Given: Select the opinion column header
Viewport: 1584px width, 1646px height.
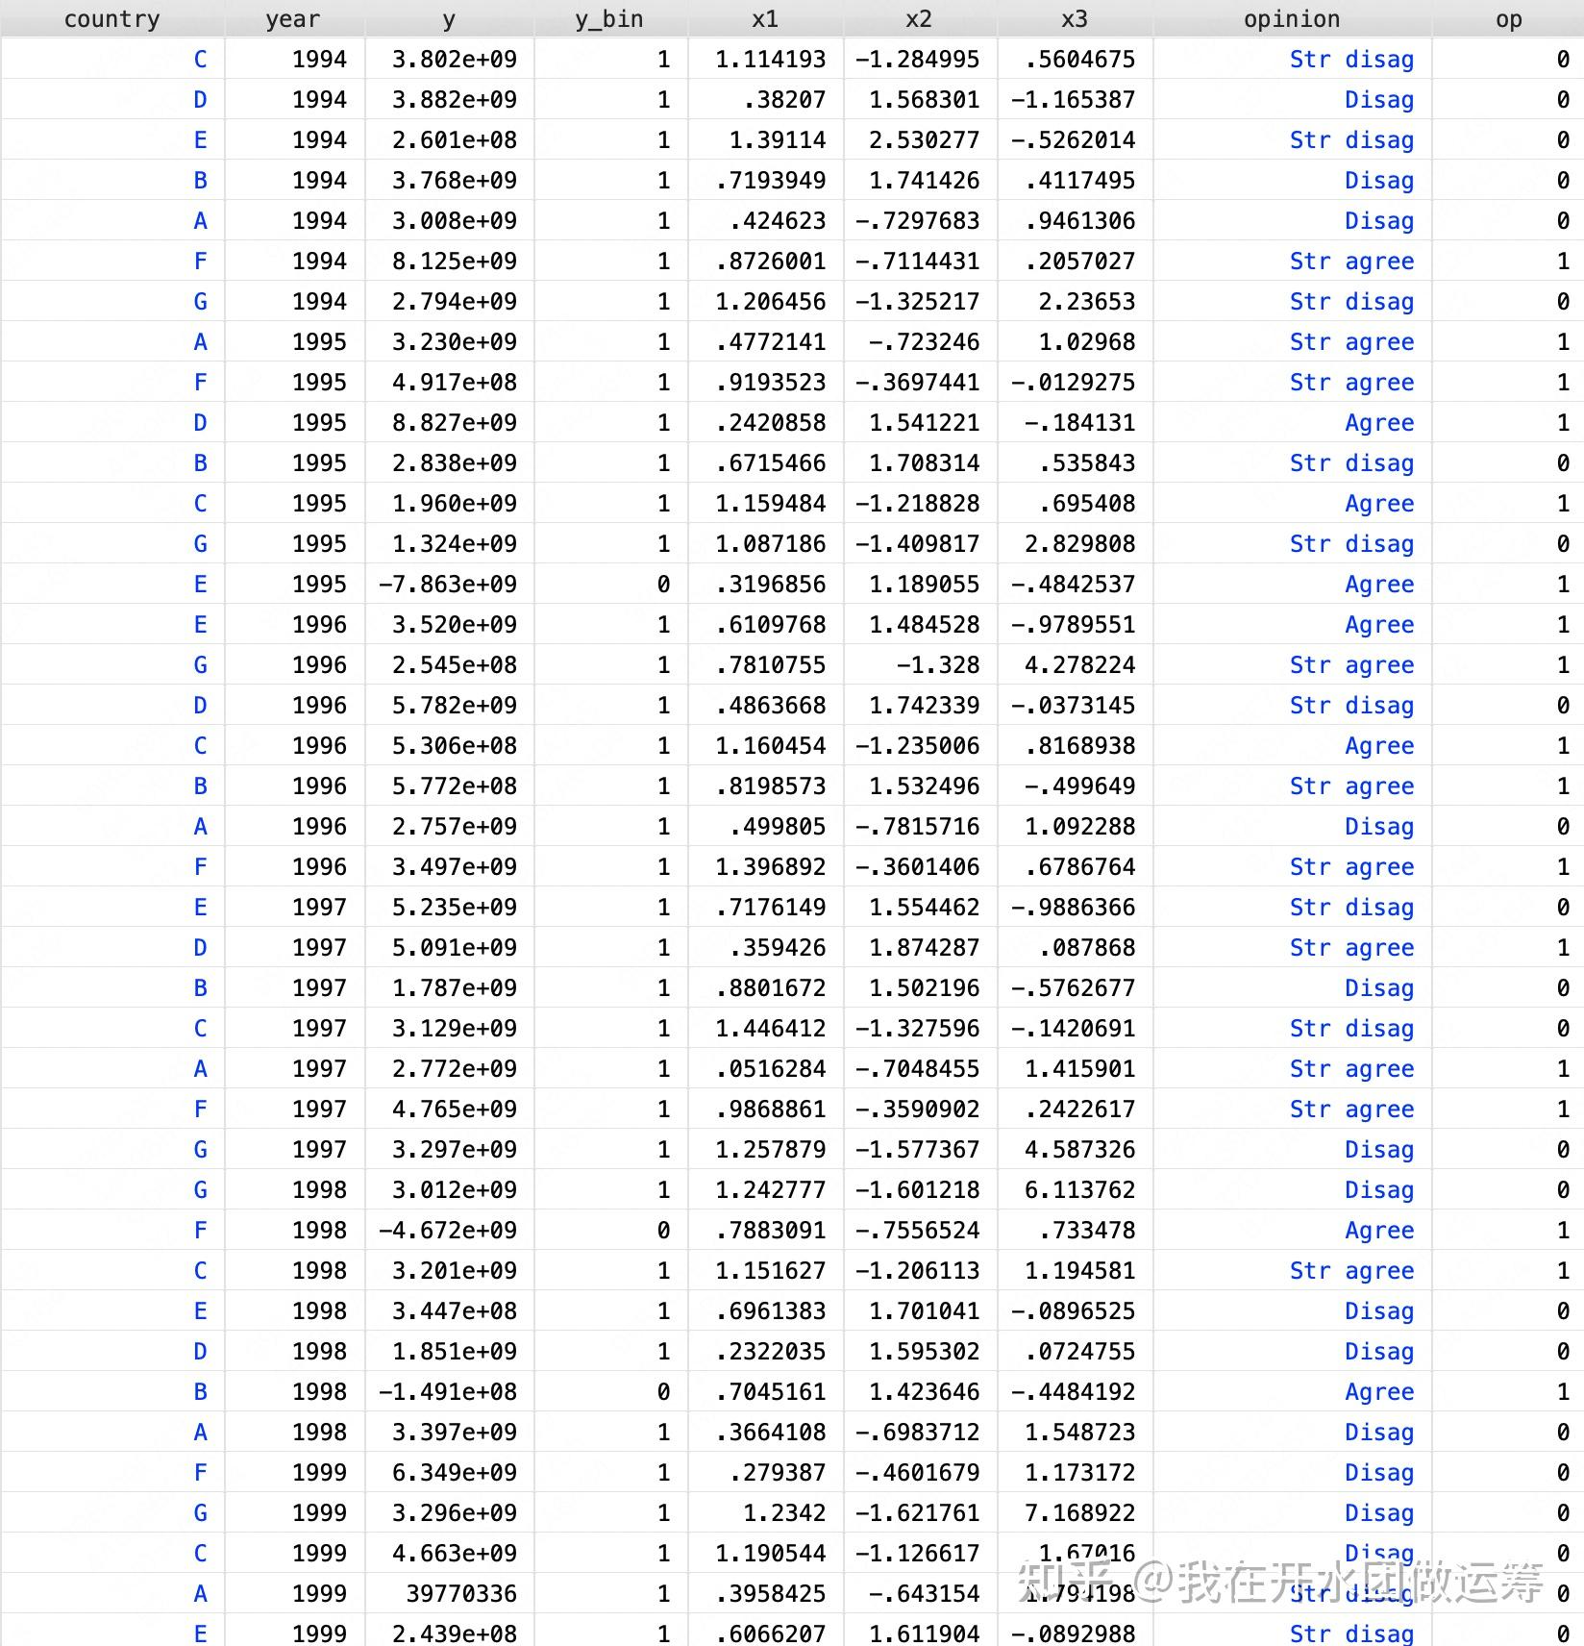Looking at the screenshot, I should (x=1292, y=18).
